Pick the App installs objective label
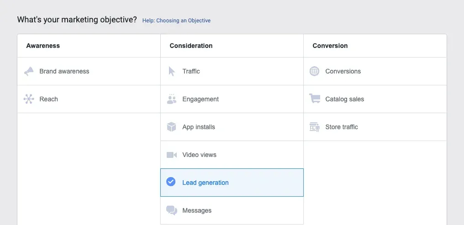Screen dimensions: 464x225 click(199, 127)
